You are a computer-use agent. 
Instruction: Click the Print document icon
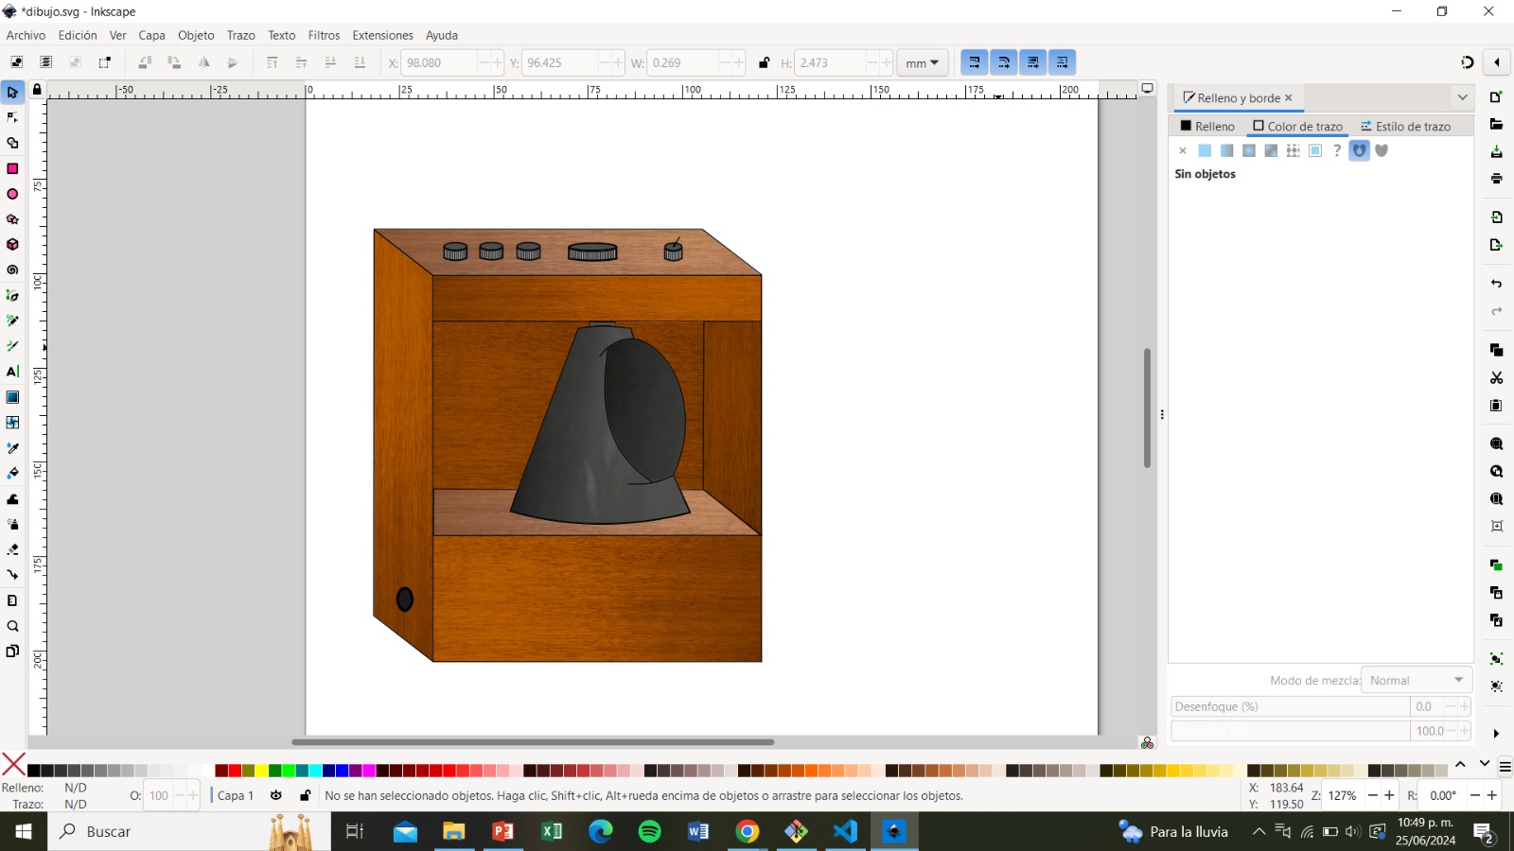[x=1496, y=179]
